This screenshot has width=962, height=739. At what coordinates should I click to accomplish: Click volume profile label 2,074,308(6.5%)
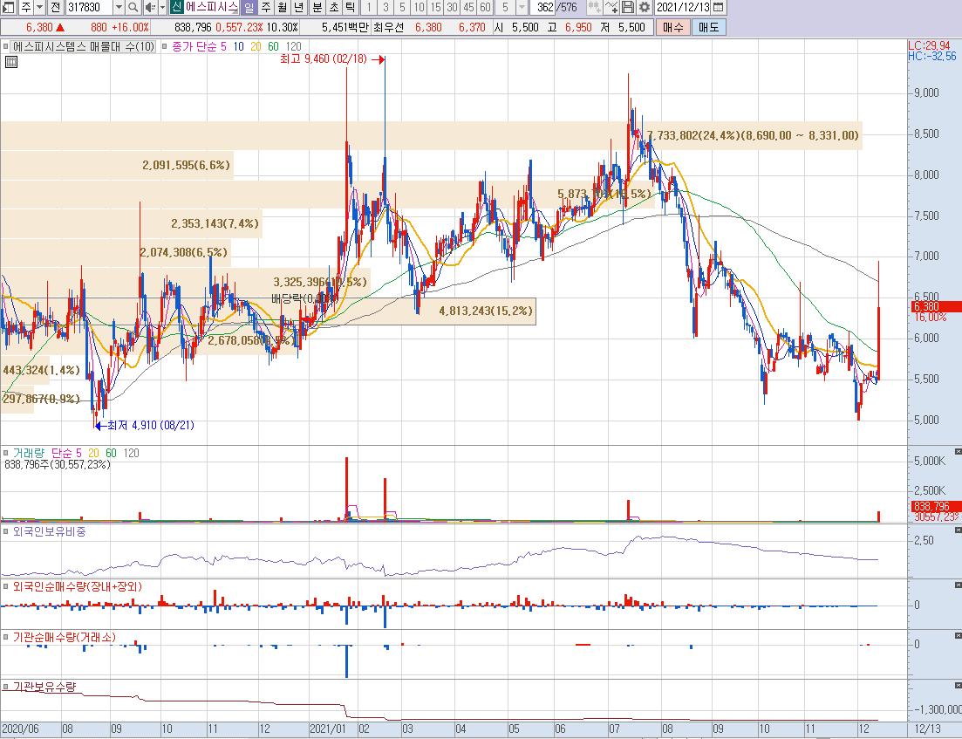pyautogui.click(x=183, y=252)
